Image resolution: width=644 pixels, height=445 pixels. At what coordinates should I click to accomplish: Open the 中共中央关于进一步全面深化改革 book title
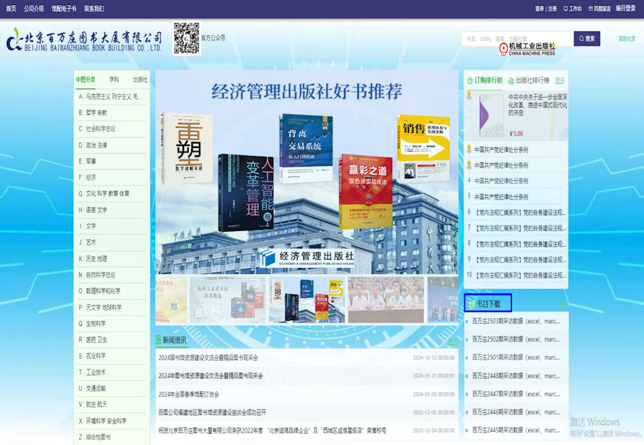(538, 105)
